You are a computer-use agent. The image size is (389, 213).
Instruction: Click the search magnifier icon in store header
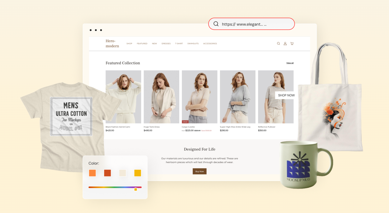click(x=278, y=44)
